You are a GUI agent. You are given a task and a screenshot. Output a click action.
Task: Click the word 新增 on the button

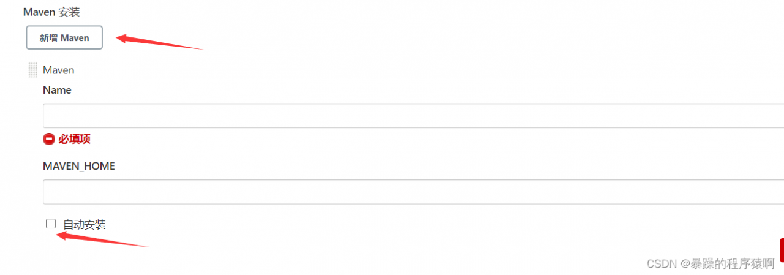click(48, 37)
